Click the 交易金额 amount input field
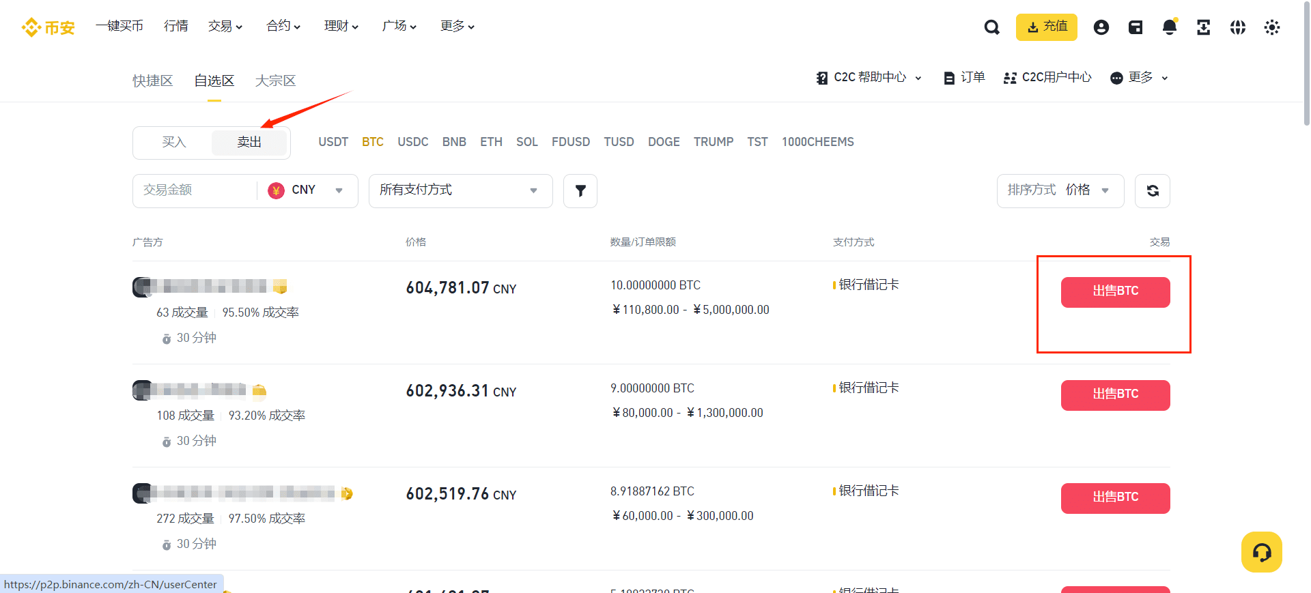 coord(195,190)
